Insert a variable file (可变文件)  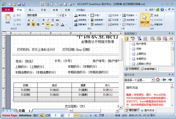128,24
